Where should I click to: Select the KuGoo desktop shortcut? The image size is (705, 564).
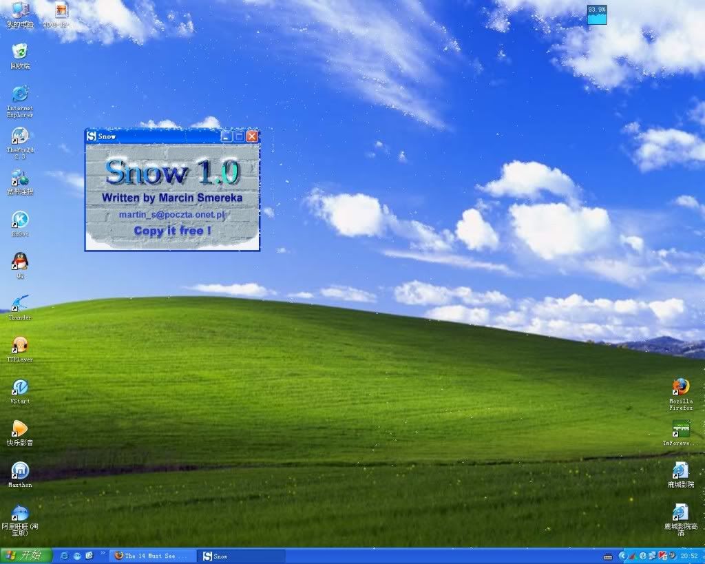(20, 224)
